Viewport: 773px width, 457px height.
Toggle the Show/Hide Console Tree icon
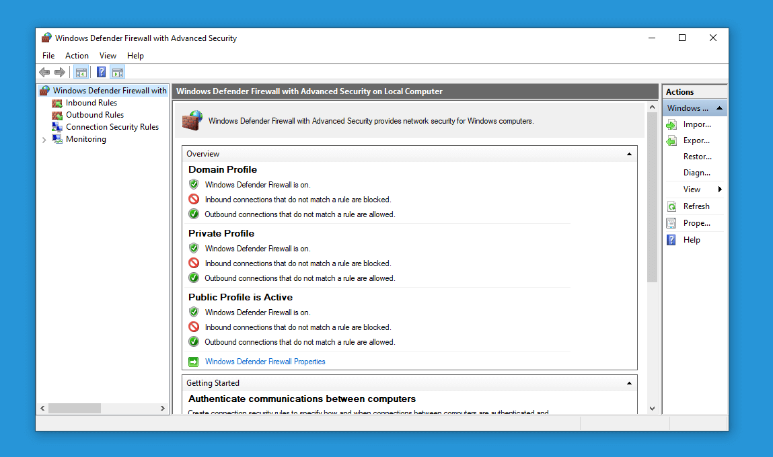[x=81, y=73]
